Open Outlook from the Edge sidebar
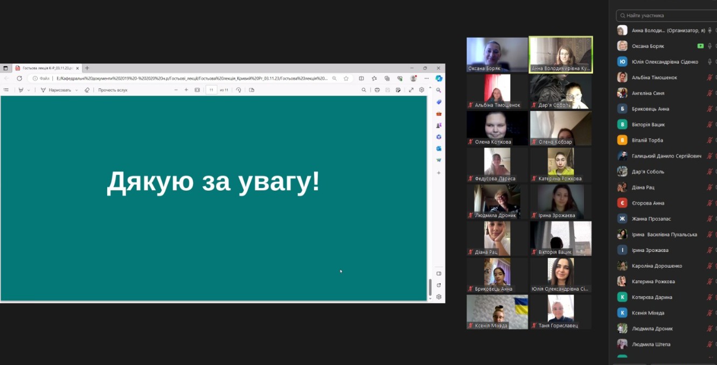Image resolution: width=717 pixels, height=365 pixels. click(x=439, y=148)
